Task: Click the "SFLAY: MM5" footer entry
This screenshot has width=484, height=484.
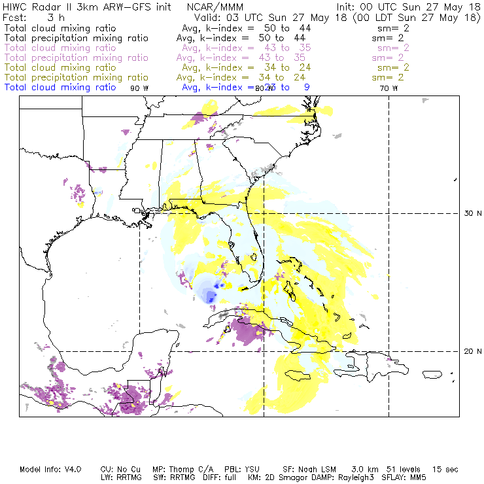Action: 404,477
